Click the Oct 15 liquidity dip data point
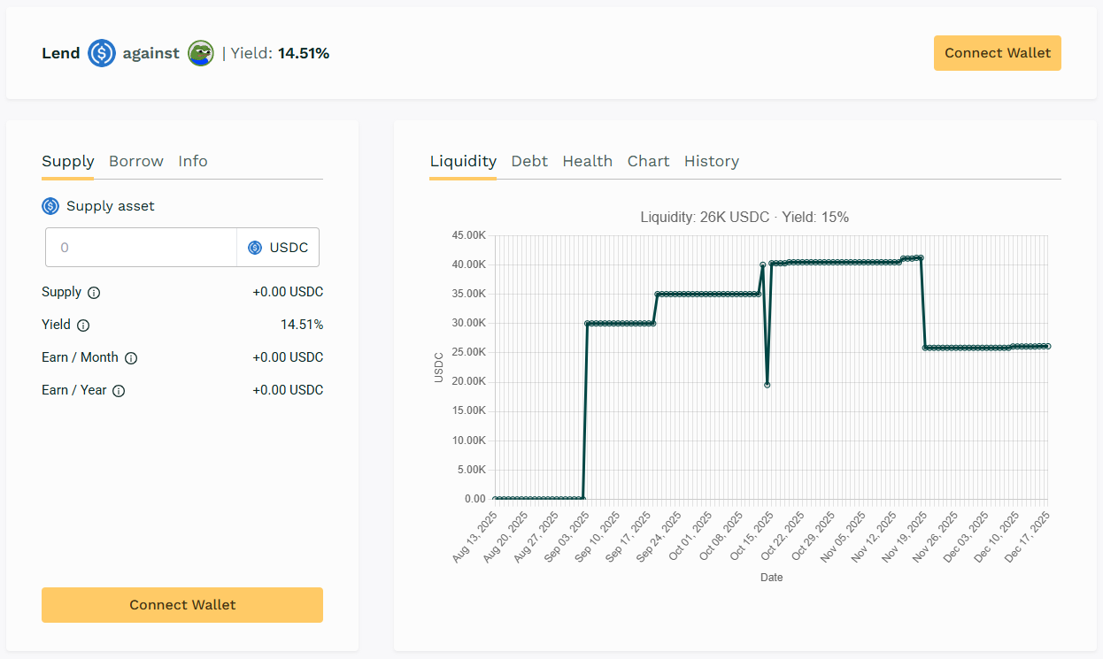 pos(767,385)
